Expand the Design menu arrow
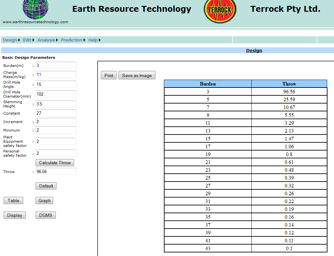The width and height of the screenshot is (334, 256). tap(19, 40)
